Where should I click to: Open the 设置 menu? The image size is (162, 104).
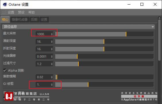click(x=11, y=12)
